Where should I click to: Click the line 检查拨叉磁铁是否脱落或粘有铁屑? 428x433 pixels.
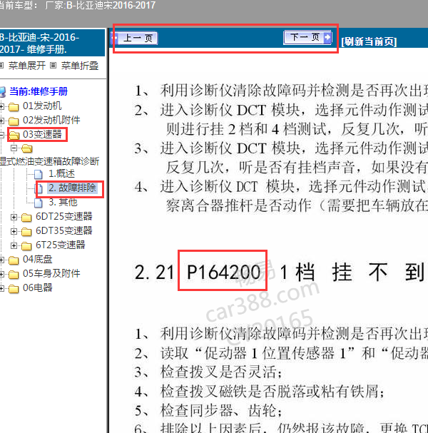click(x=272, y=392)
